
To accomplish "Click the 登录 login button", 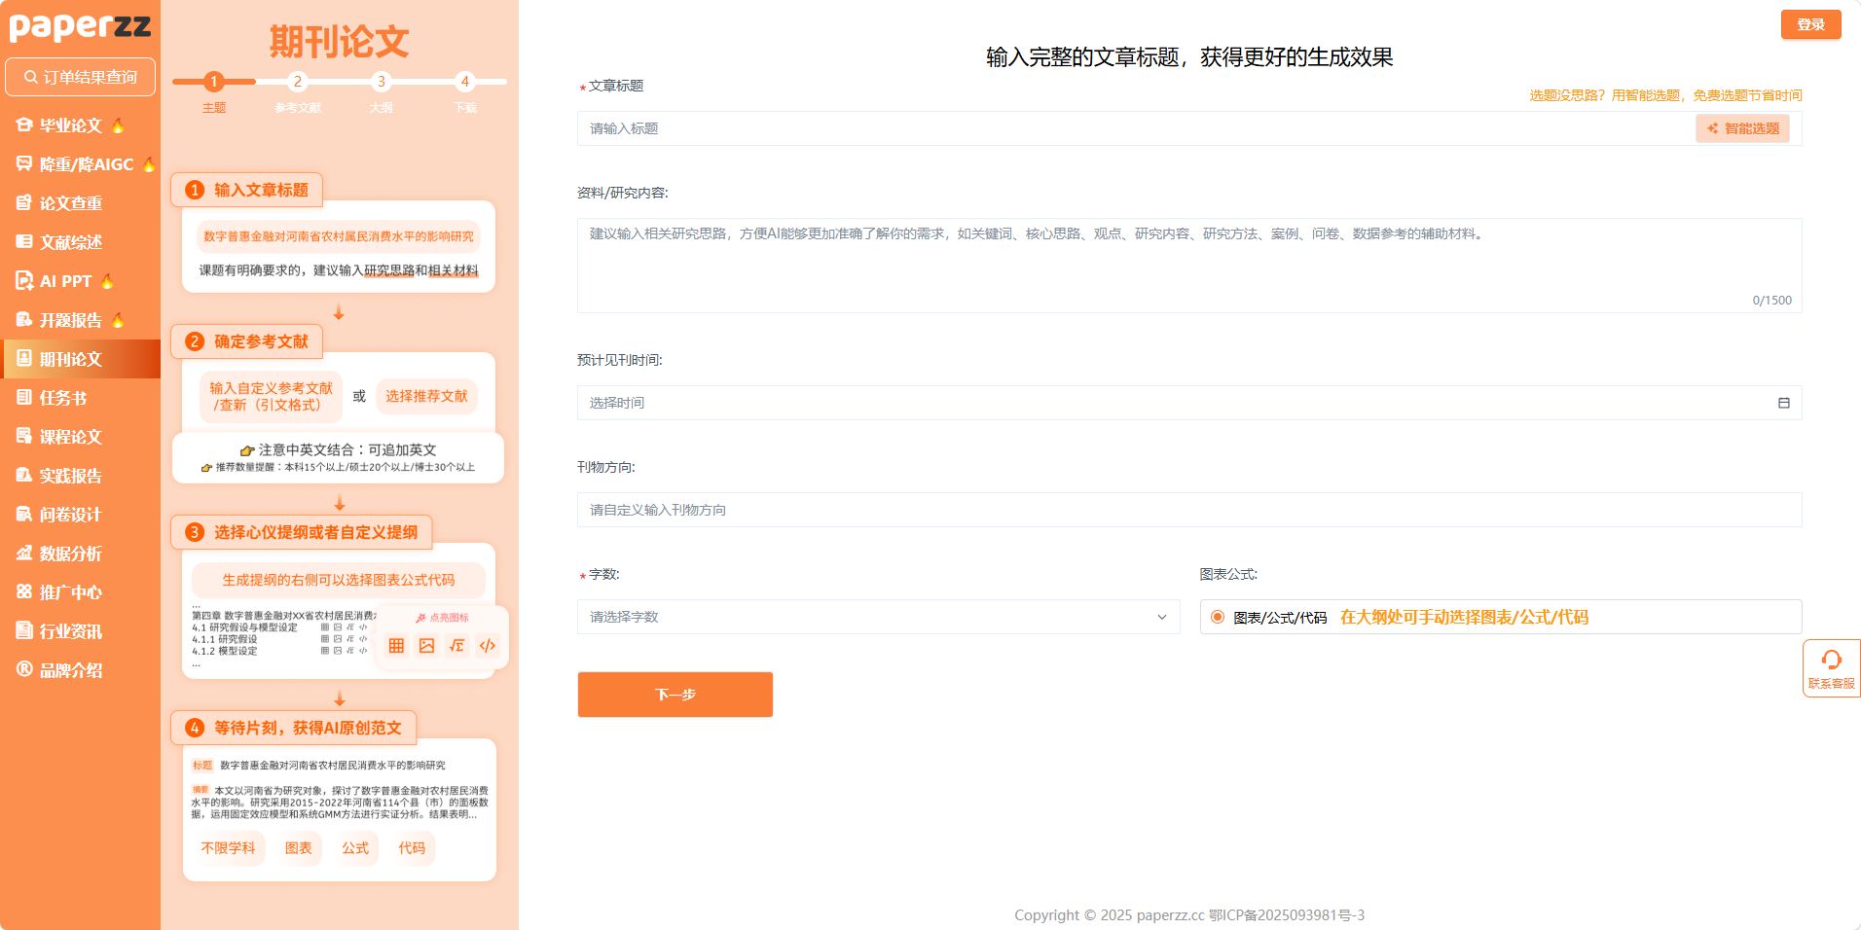I will (x=1810, y=24).
